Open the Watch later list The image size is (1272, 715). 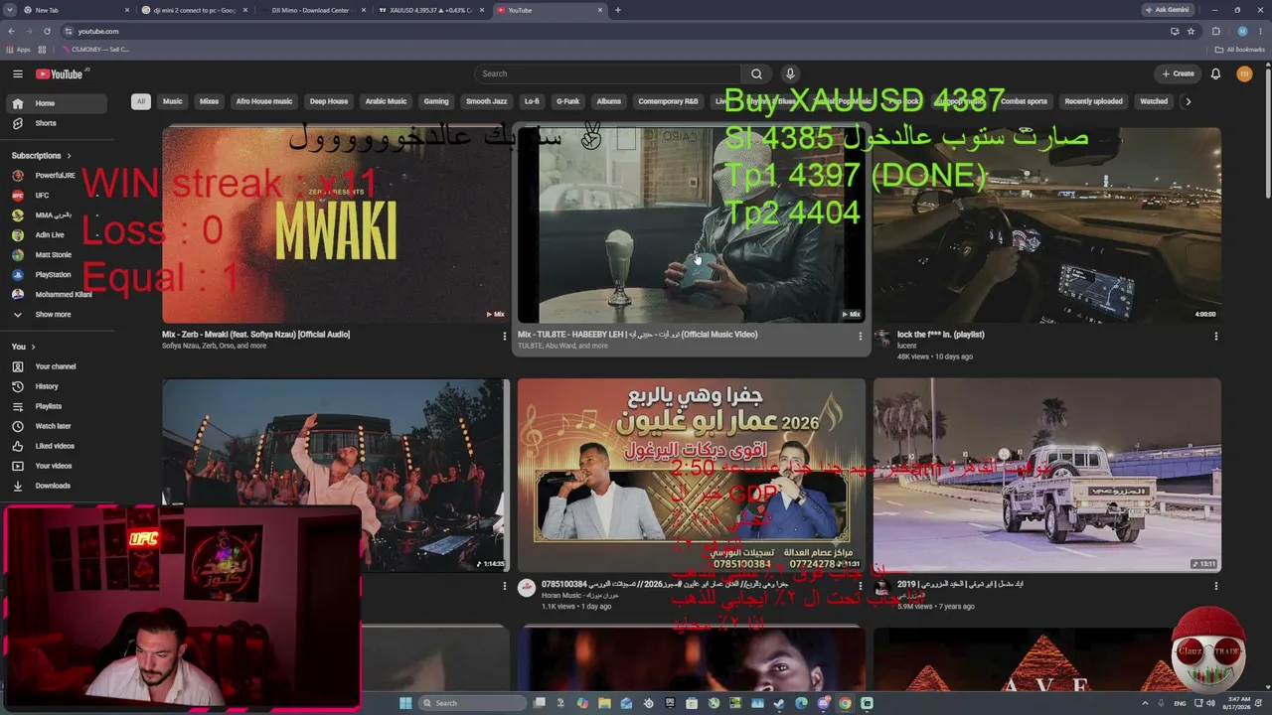58,426
